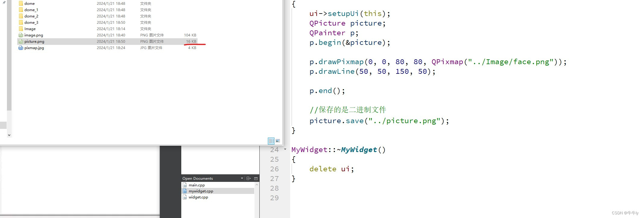
Task: Click the begin call in p.begin(&picture)
Action: [330, 42]
